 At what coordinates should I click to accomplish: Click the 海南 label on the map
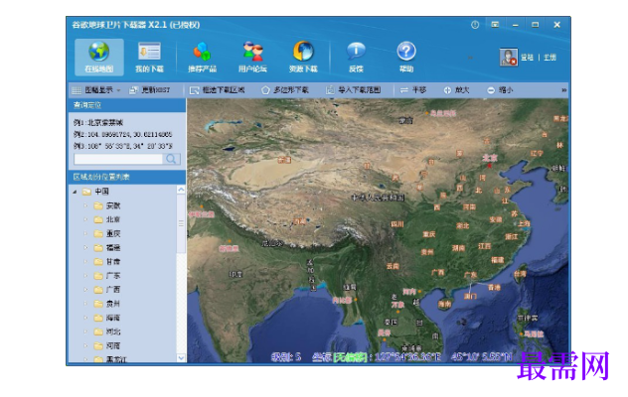444,305
